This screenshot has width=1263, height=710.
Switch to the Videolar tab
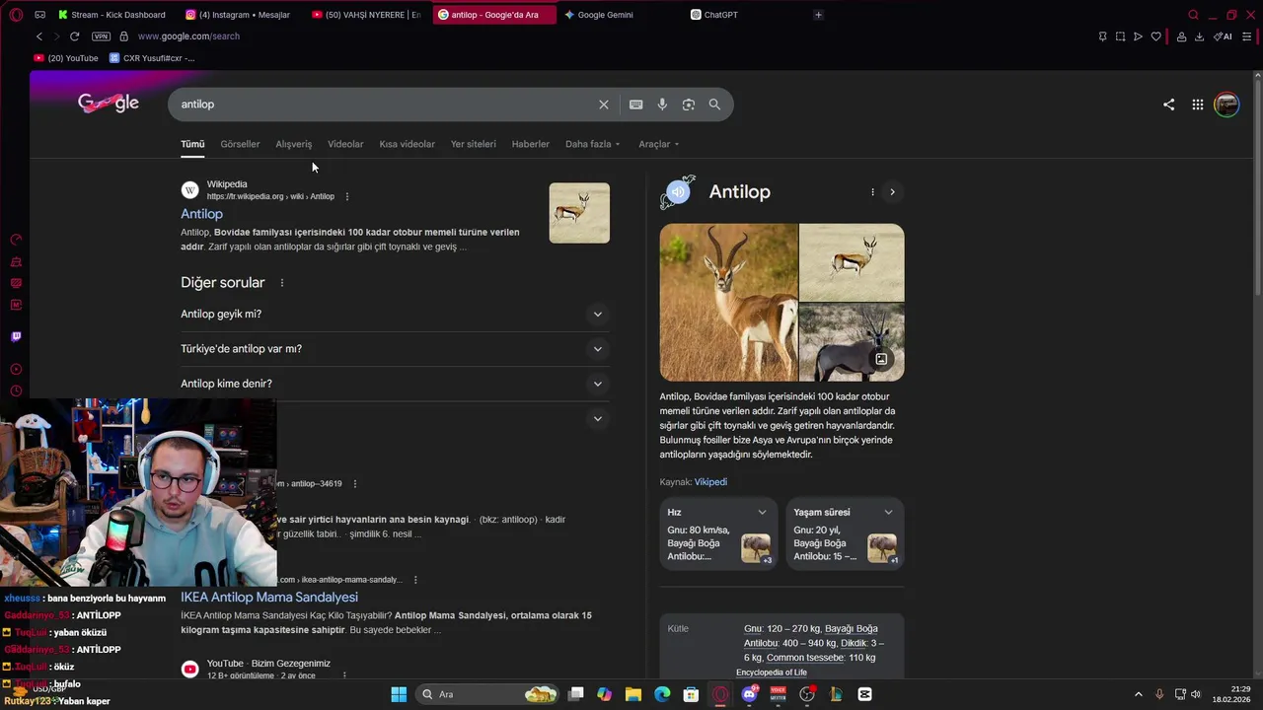(x=345, y=144)
